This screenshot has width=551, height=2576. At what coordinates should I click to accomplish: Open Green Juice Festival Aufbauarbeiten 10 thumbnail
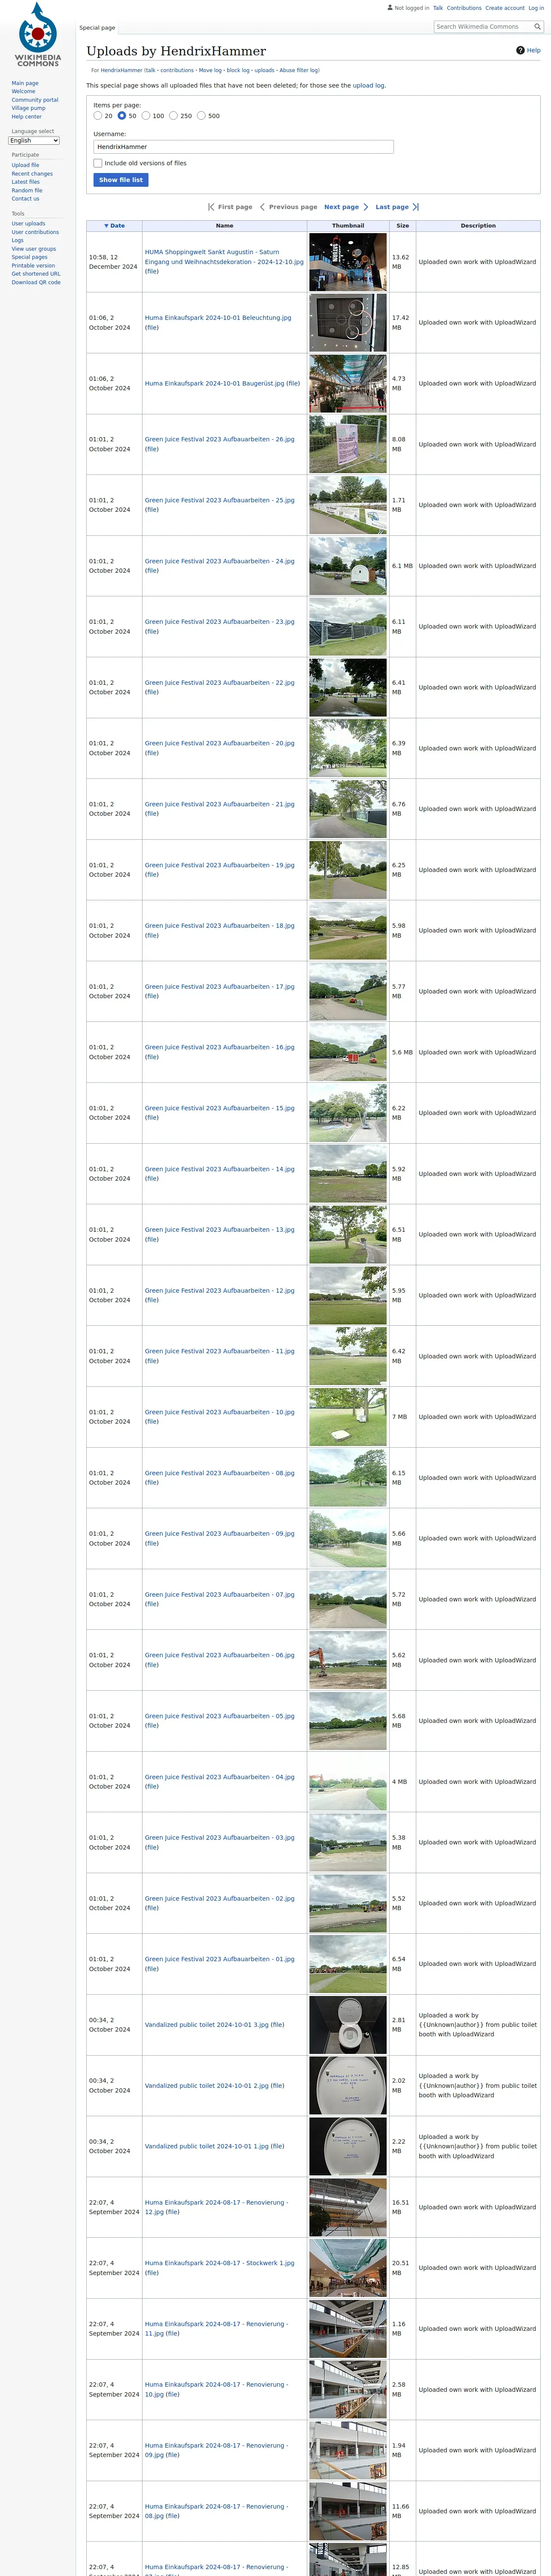(x=348, y=1417)
